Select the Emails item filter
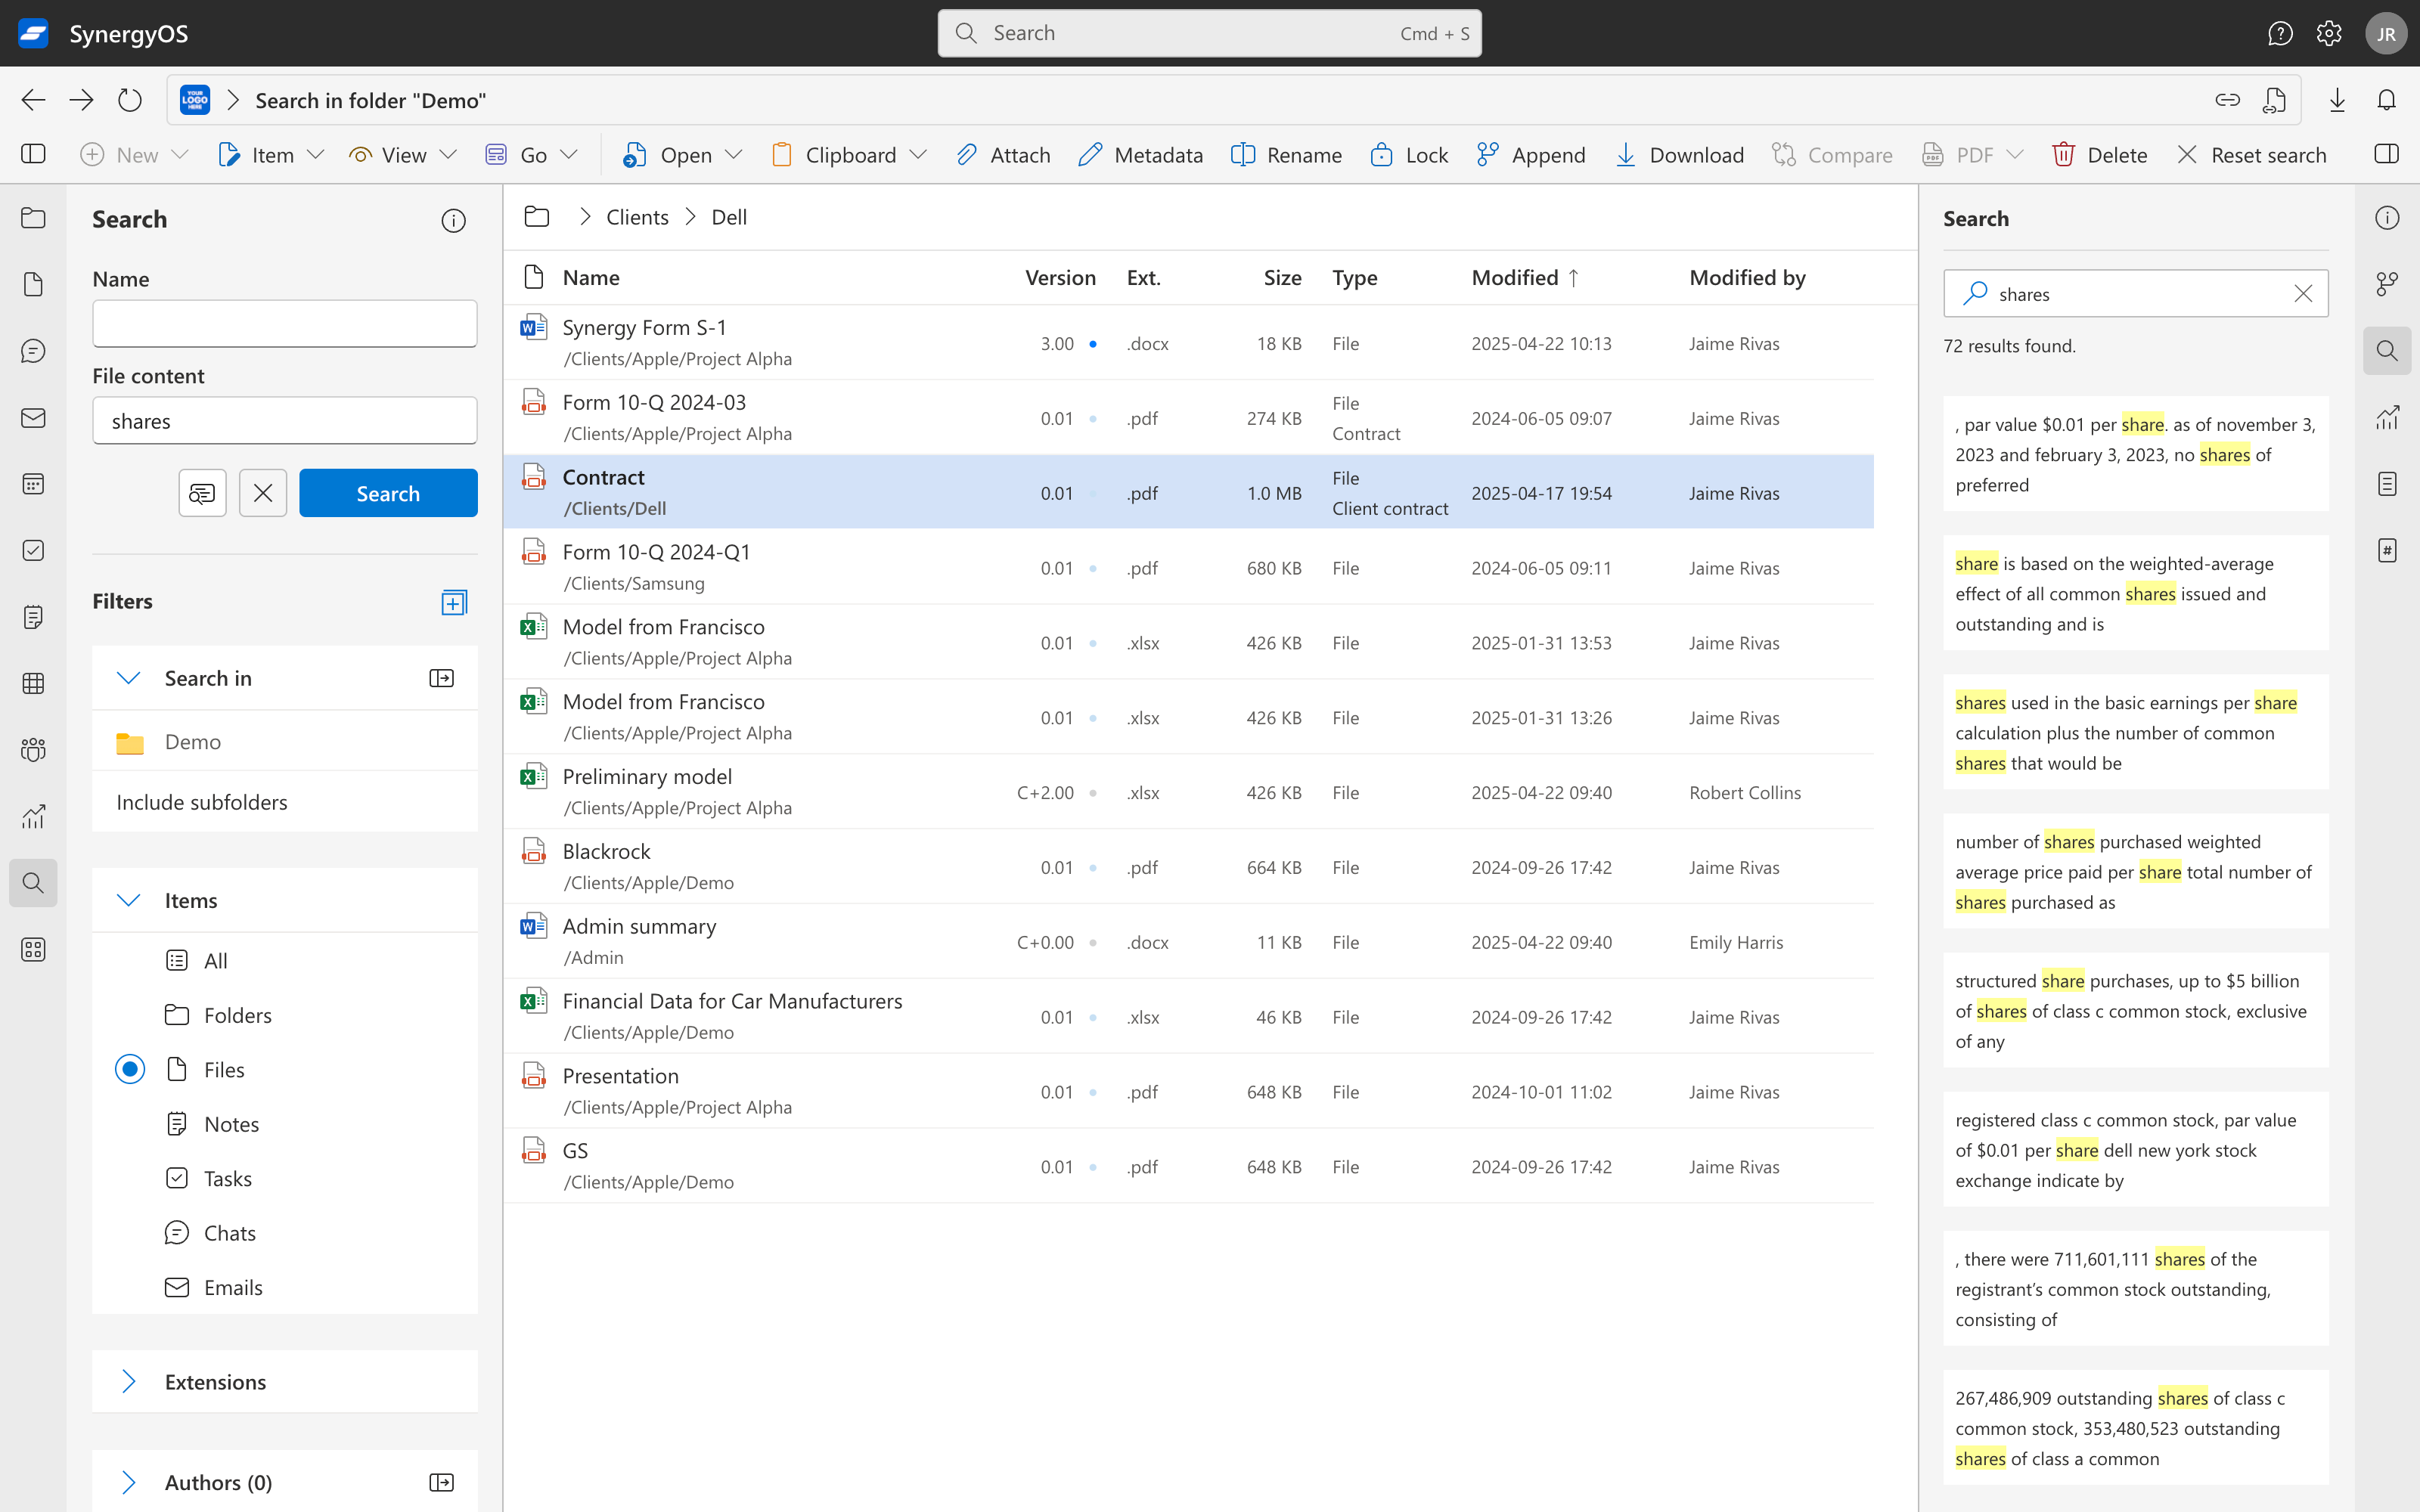The height and width of the screenshot is (1512, 2420). coord(232,1287)
